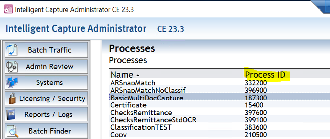
Task: Click Process ID value 15400
Action: tap(254, 105)
